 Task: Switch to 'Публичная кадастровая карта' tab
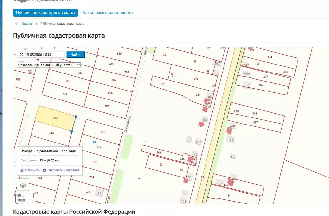(x=45, y=13)
